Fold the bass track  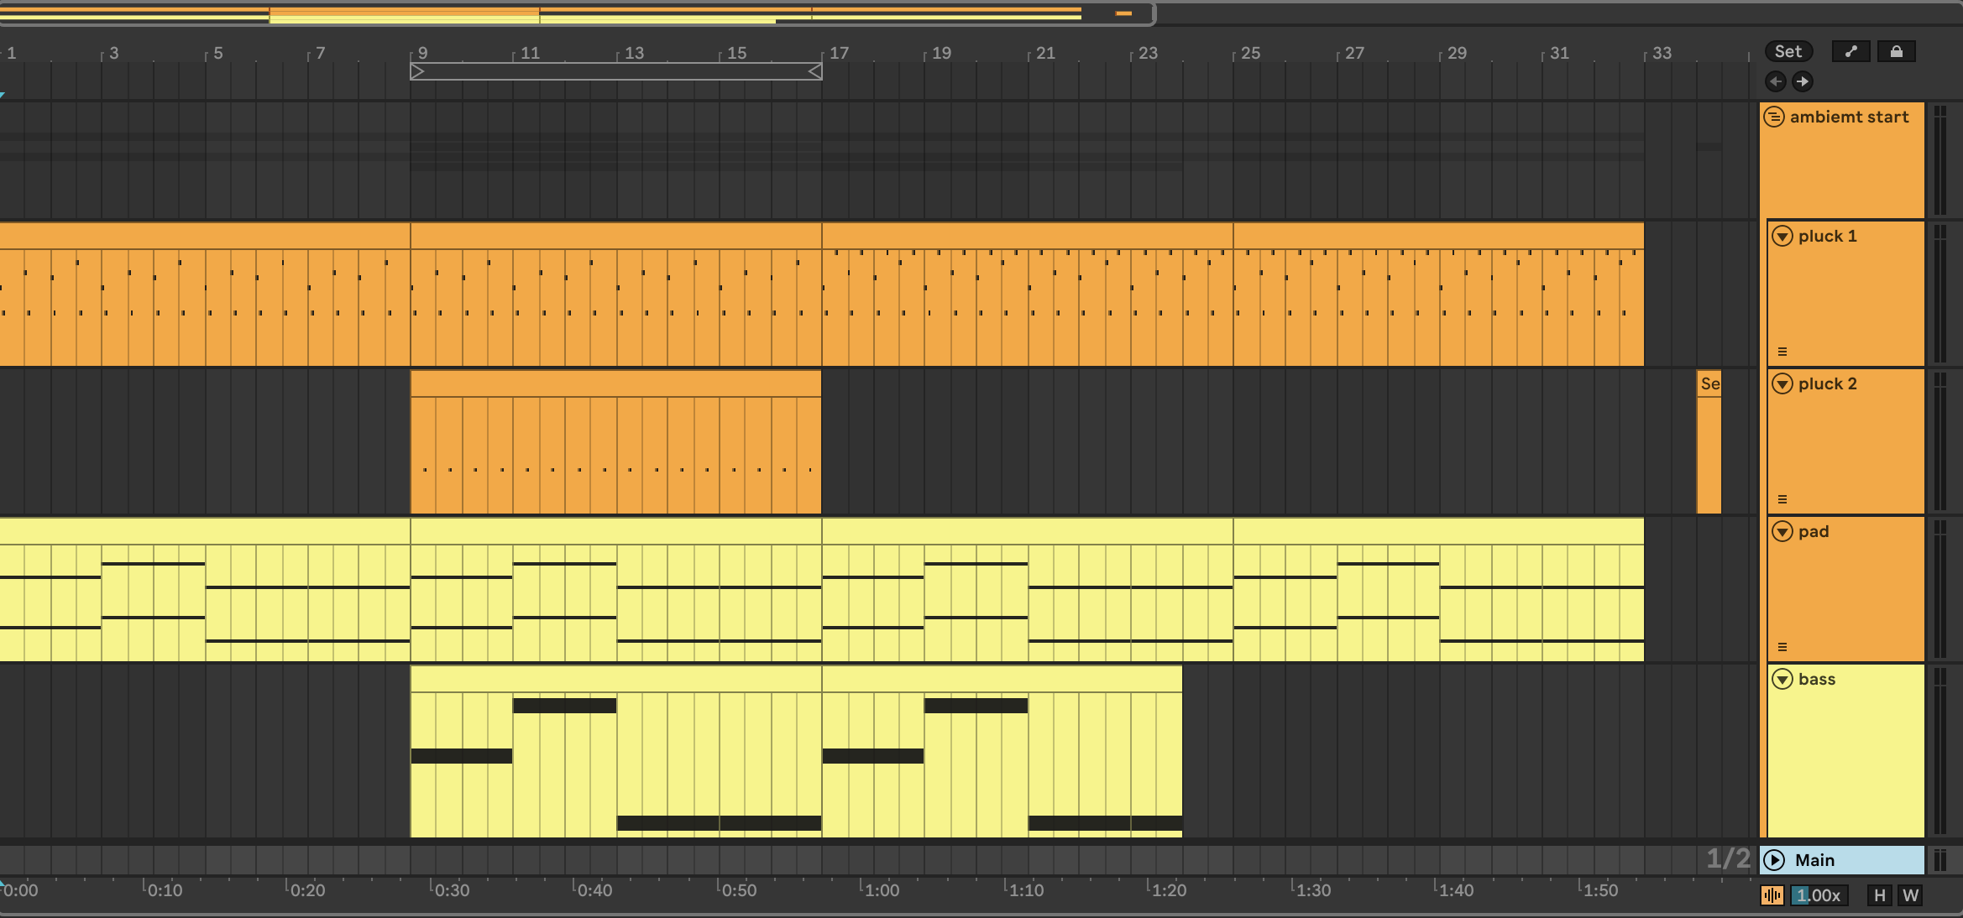pyautogui.click(x=1782, y=680)
